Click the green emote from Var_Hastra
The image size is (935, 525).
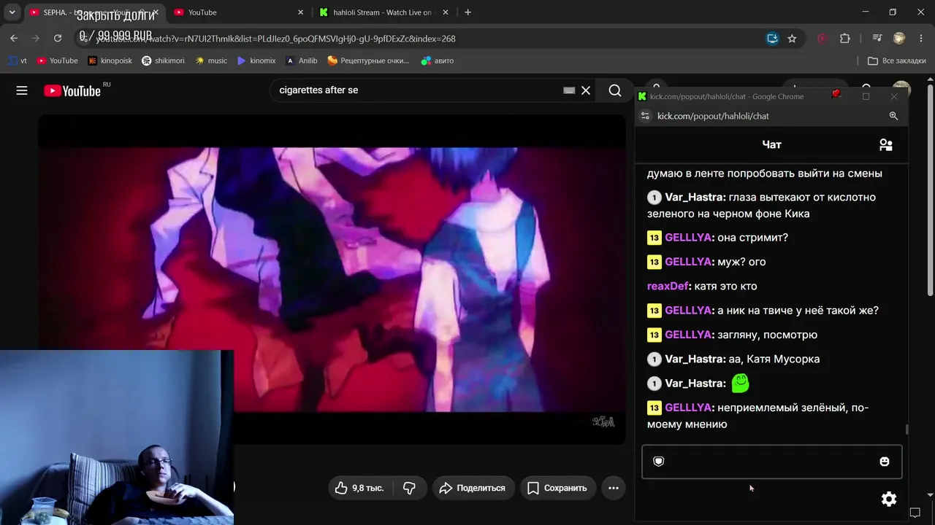[740, 383]
